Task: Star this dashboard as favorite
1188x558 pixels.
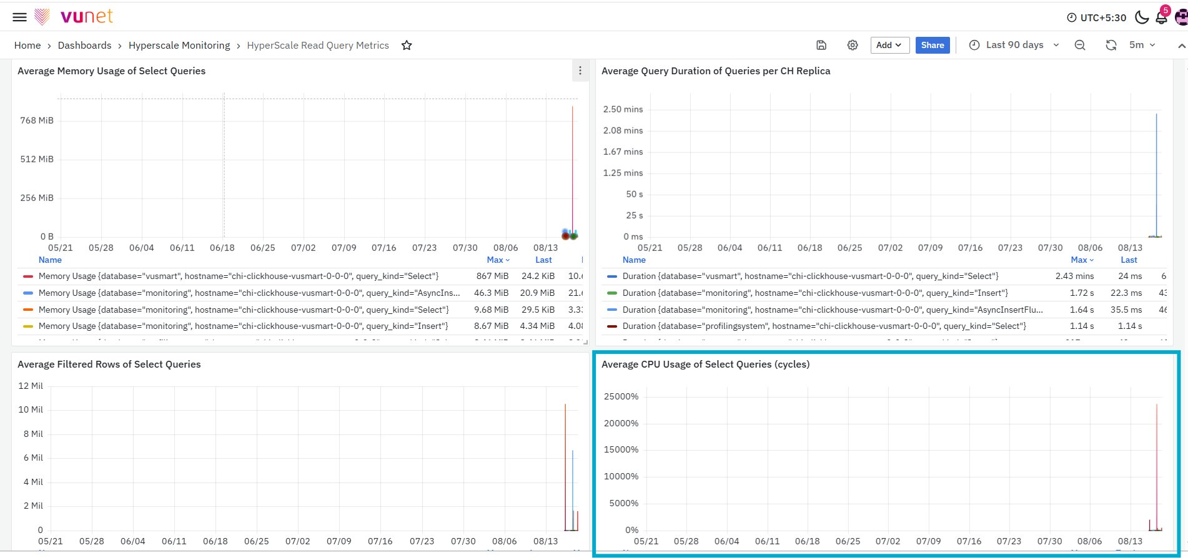Action: point(407,45)
